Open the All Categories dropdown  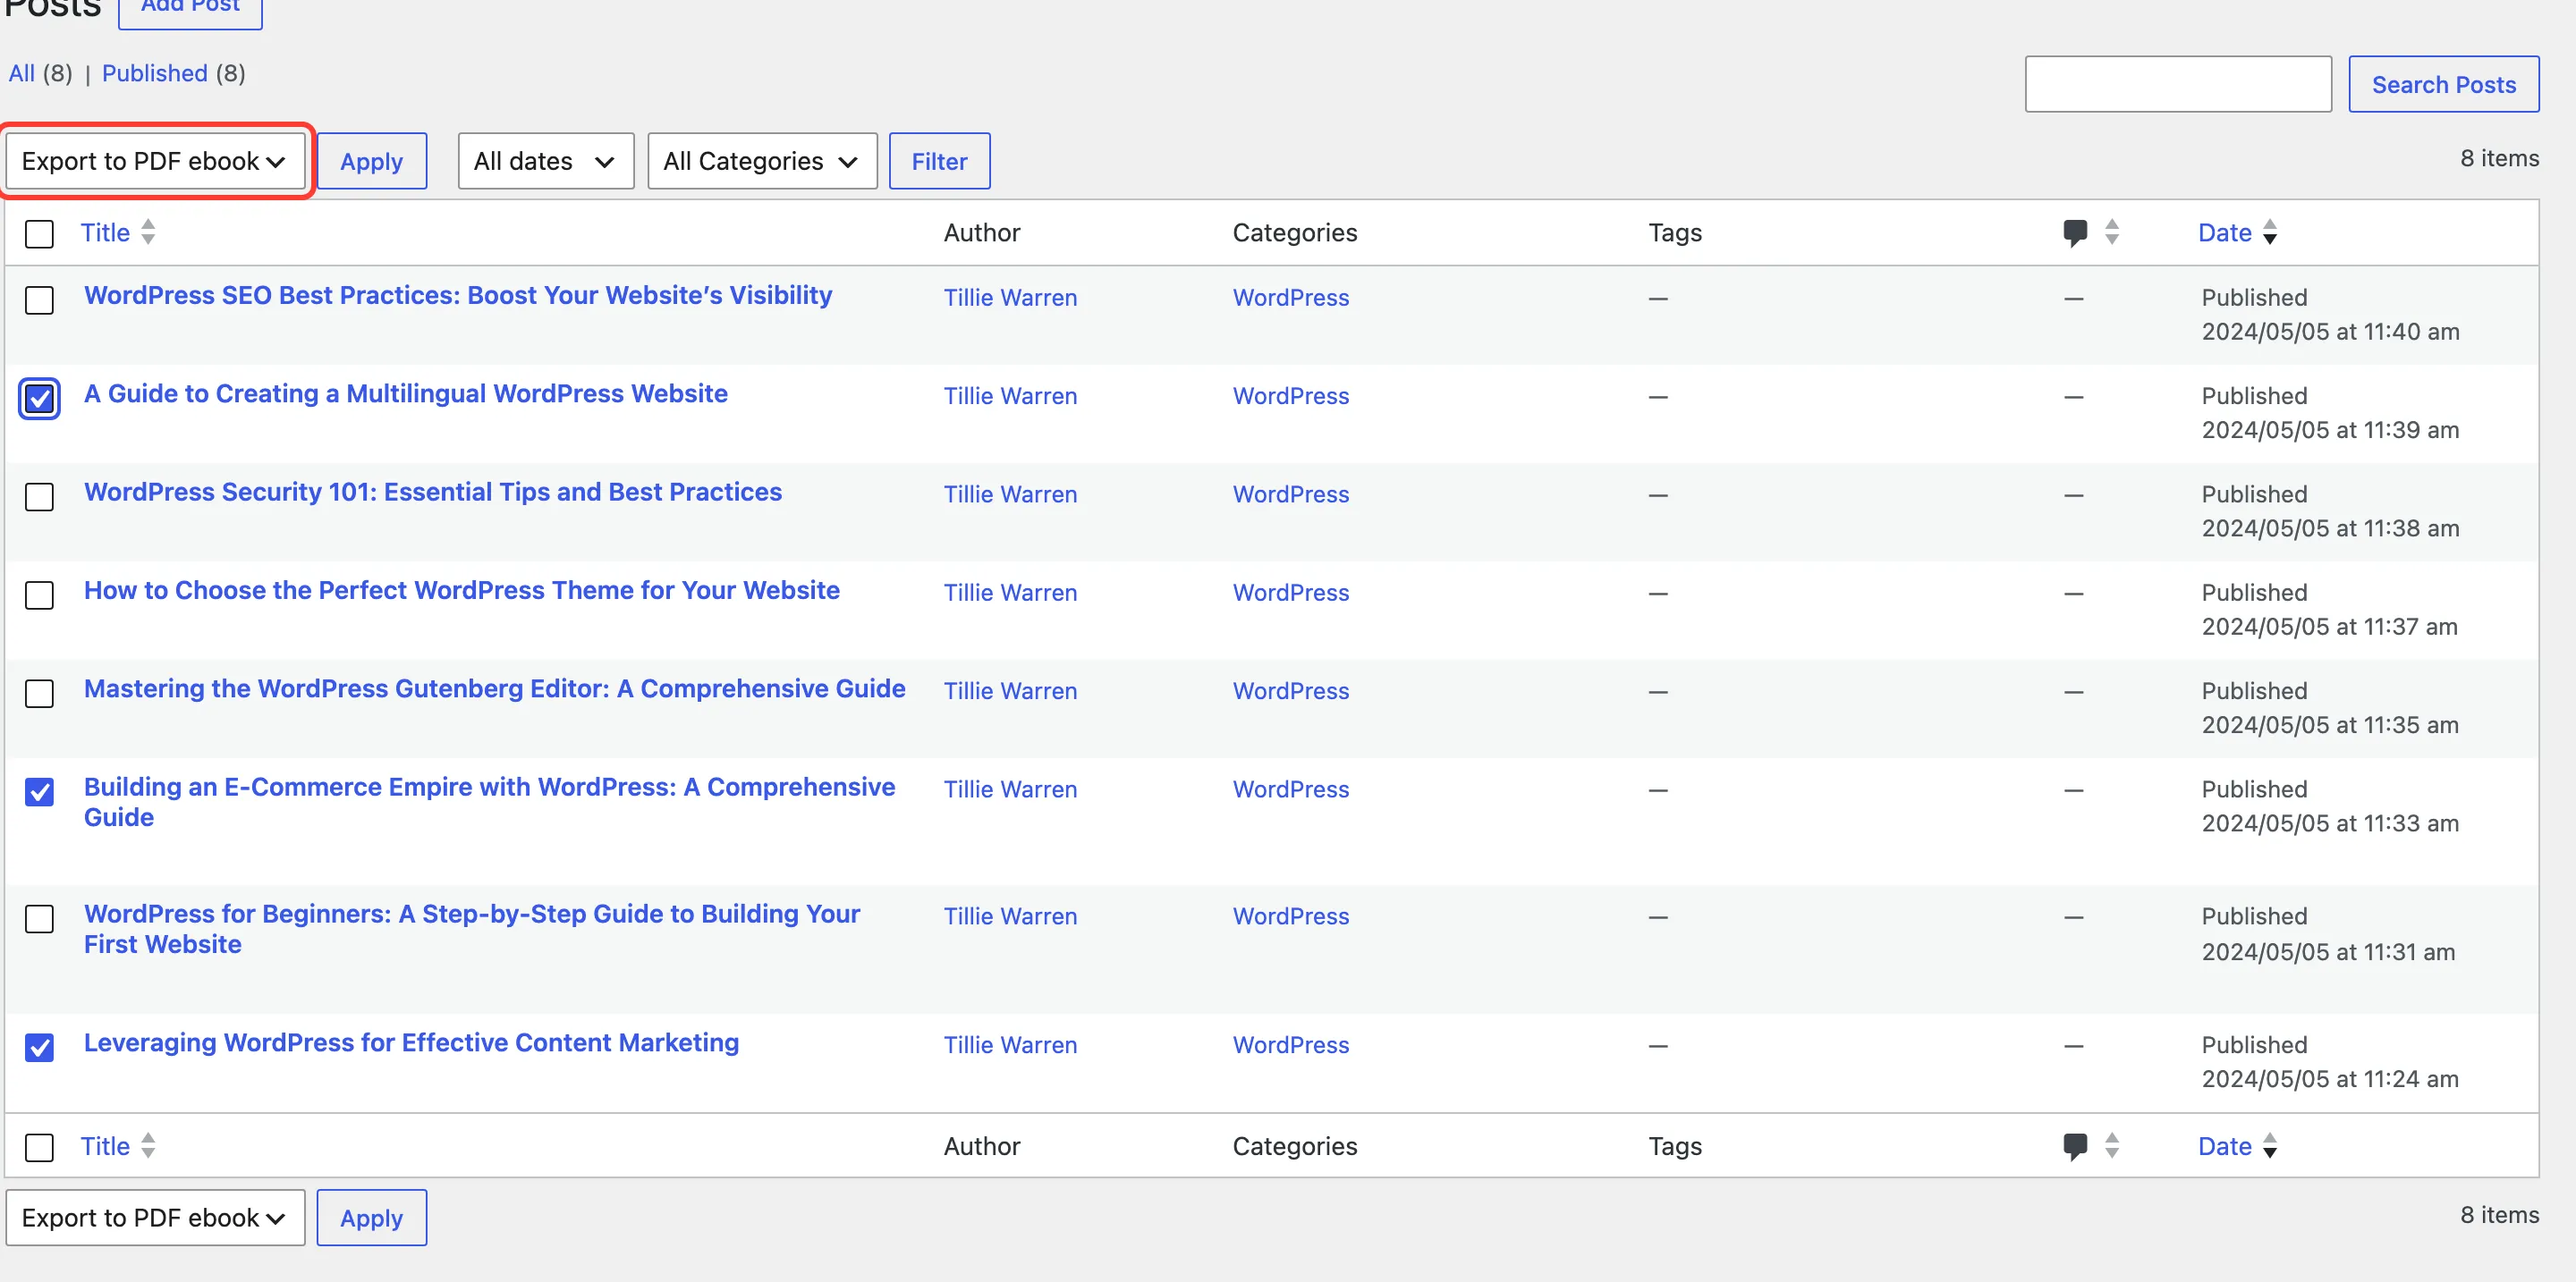(762, 161)
